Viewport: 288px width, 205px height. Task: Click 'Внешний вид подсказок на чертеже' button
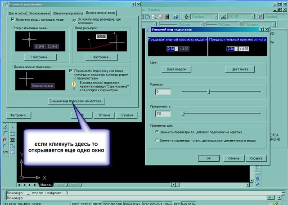tap(76, 101)
